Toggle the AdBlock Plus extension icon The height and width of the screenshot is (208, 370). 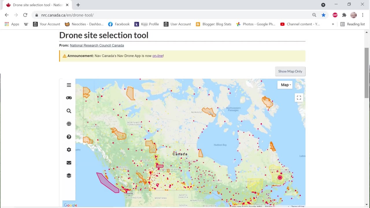(x=335, y=15)
